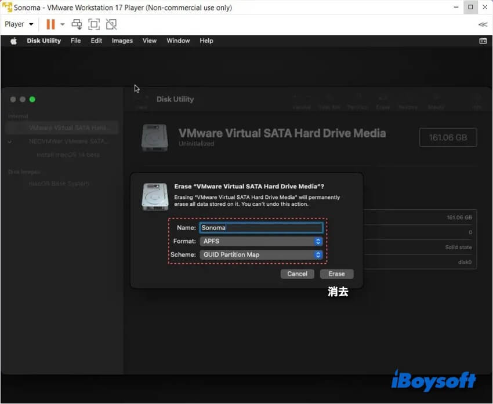Click the 161.06 GB capacity box

(448, 137)
